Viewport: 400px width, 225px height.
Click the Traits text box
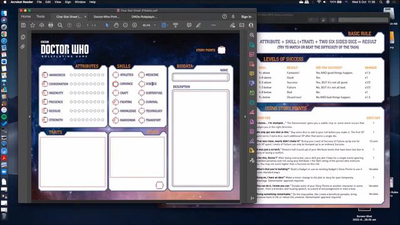[x=72, y=162]
